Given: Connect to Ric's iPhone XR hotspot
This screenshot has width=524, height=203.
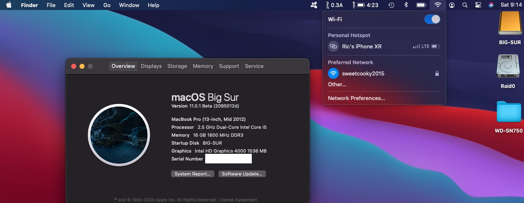Looking at the screenshot, I should click(384, 46).
